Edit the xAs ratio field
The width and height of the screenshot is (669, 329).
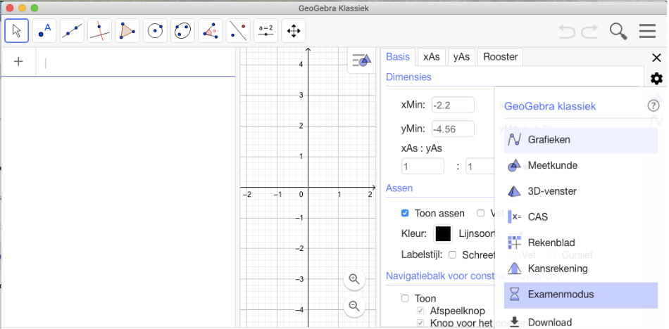(423, 166)
